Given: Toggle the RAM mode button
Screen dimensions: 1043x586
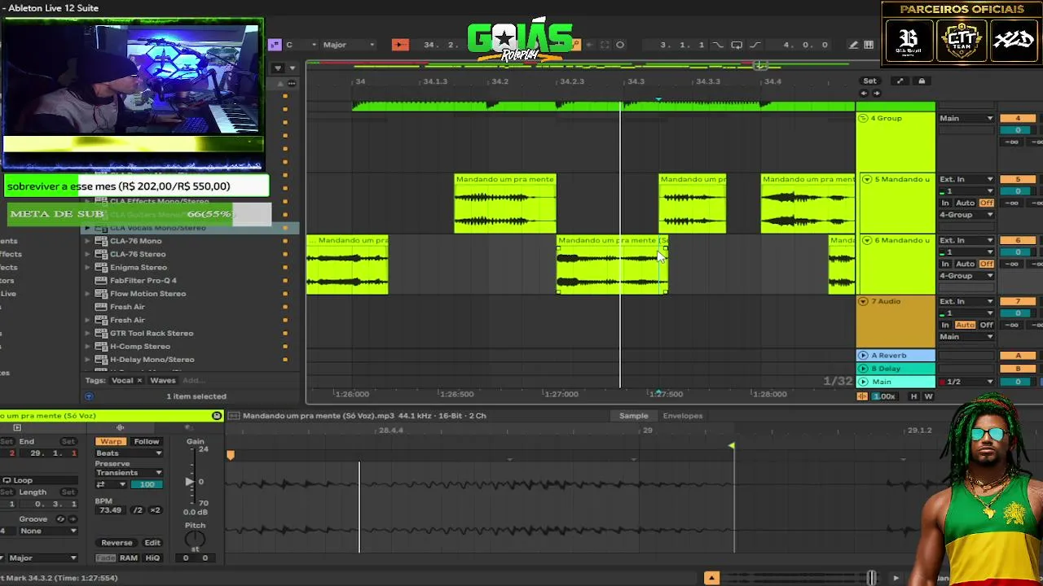Looking at the screenshot, I should pyautogui.click(x=129, y=558).
